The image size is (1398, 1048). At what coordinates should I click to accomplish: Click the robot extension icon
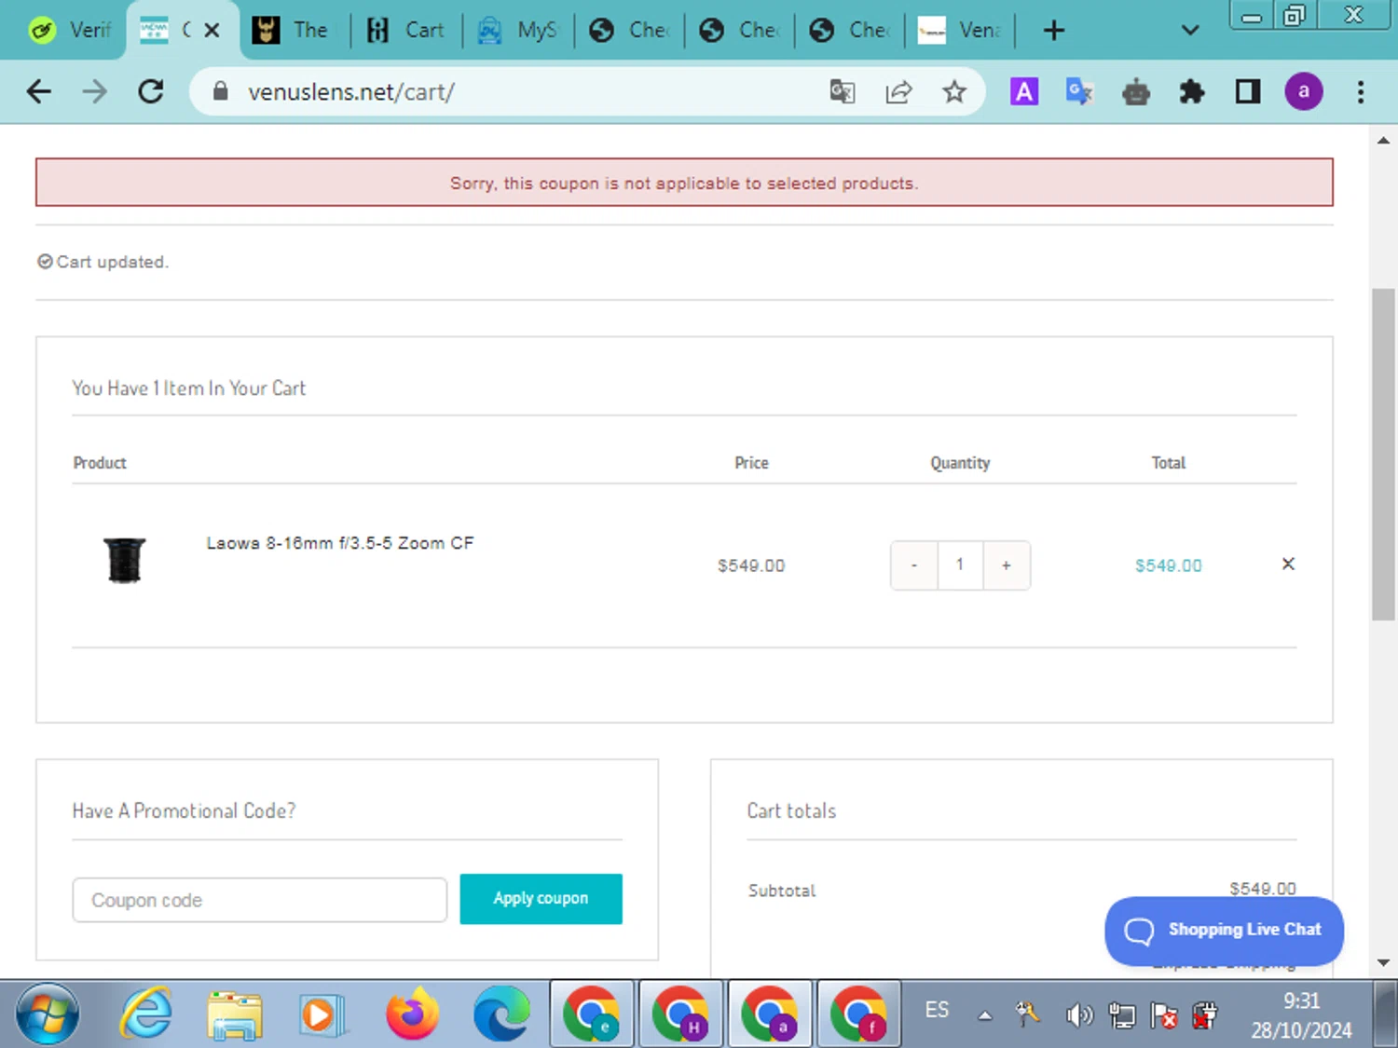pos(1136,91)
